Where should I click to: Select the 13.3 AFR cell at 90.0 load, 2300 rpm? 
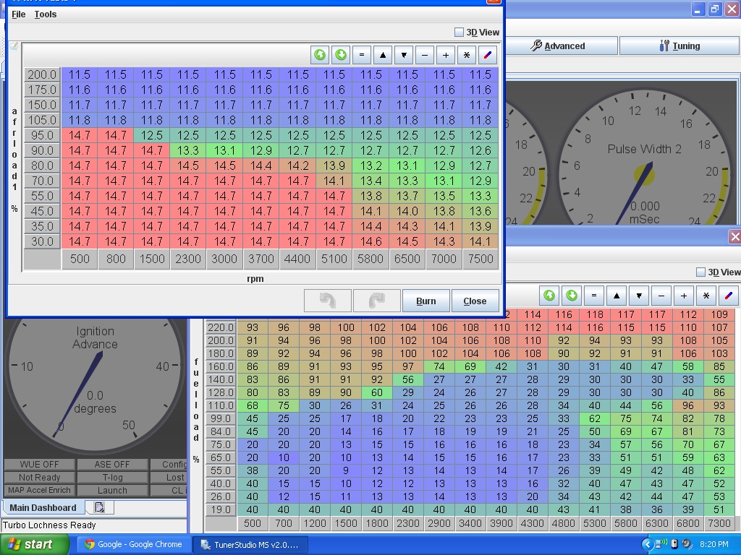[x=188, y=150]
